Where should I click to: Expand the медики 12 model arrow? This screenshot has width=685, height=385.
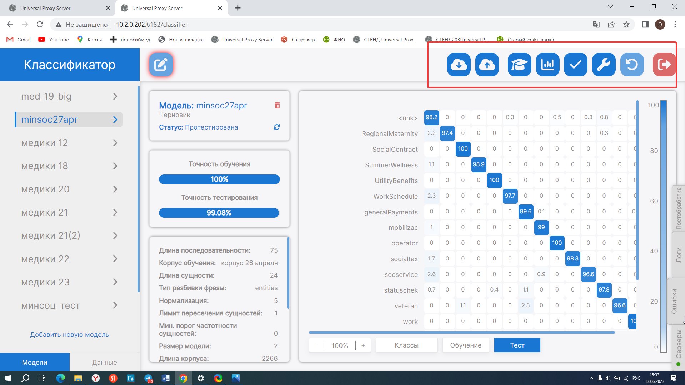[115, 143]
